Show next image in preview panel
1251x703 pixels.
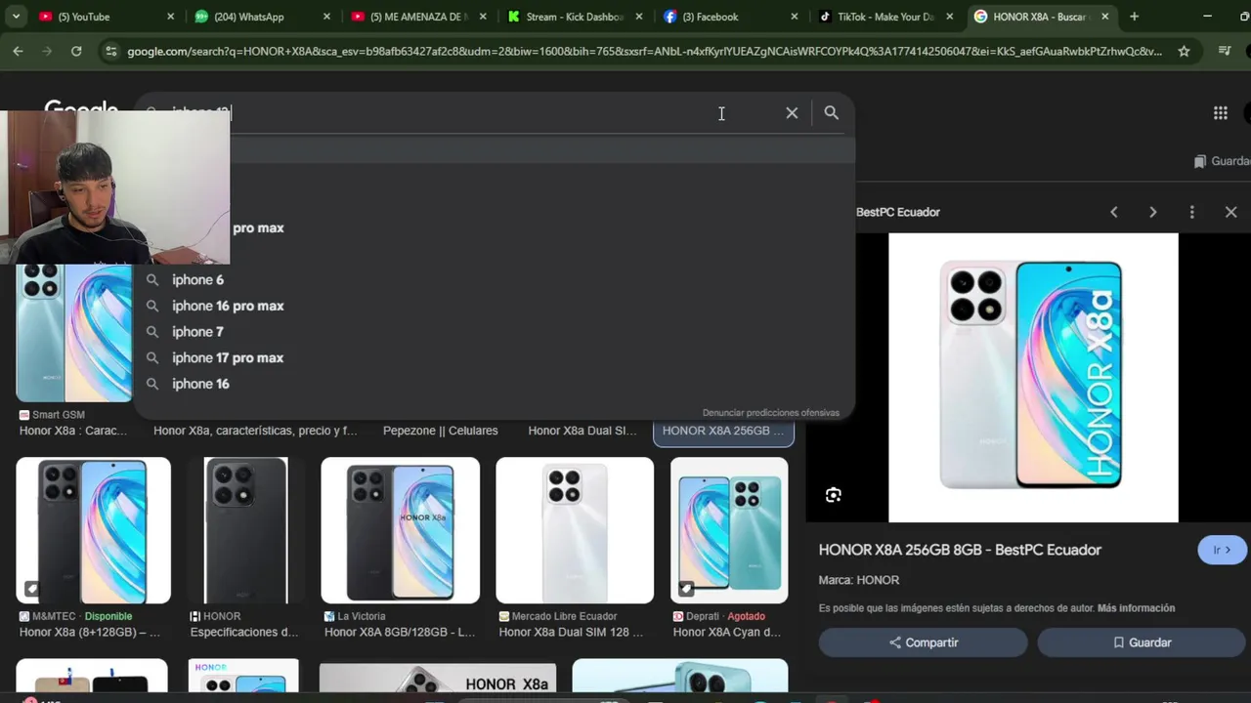1152,212
